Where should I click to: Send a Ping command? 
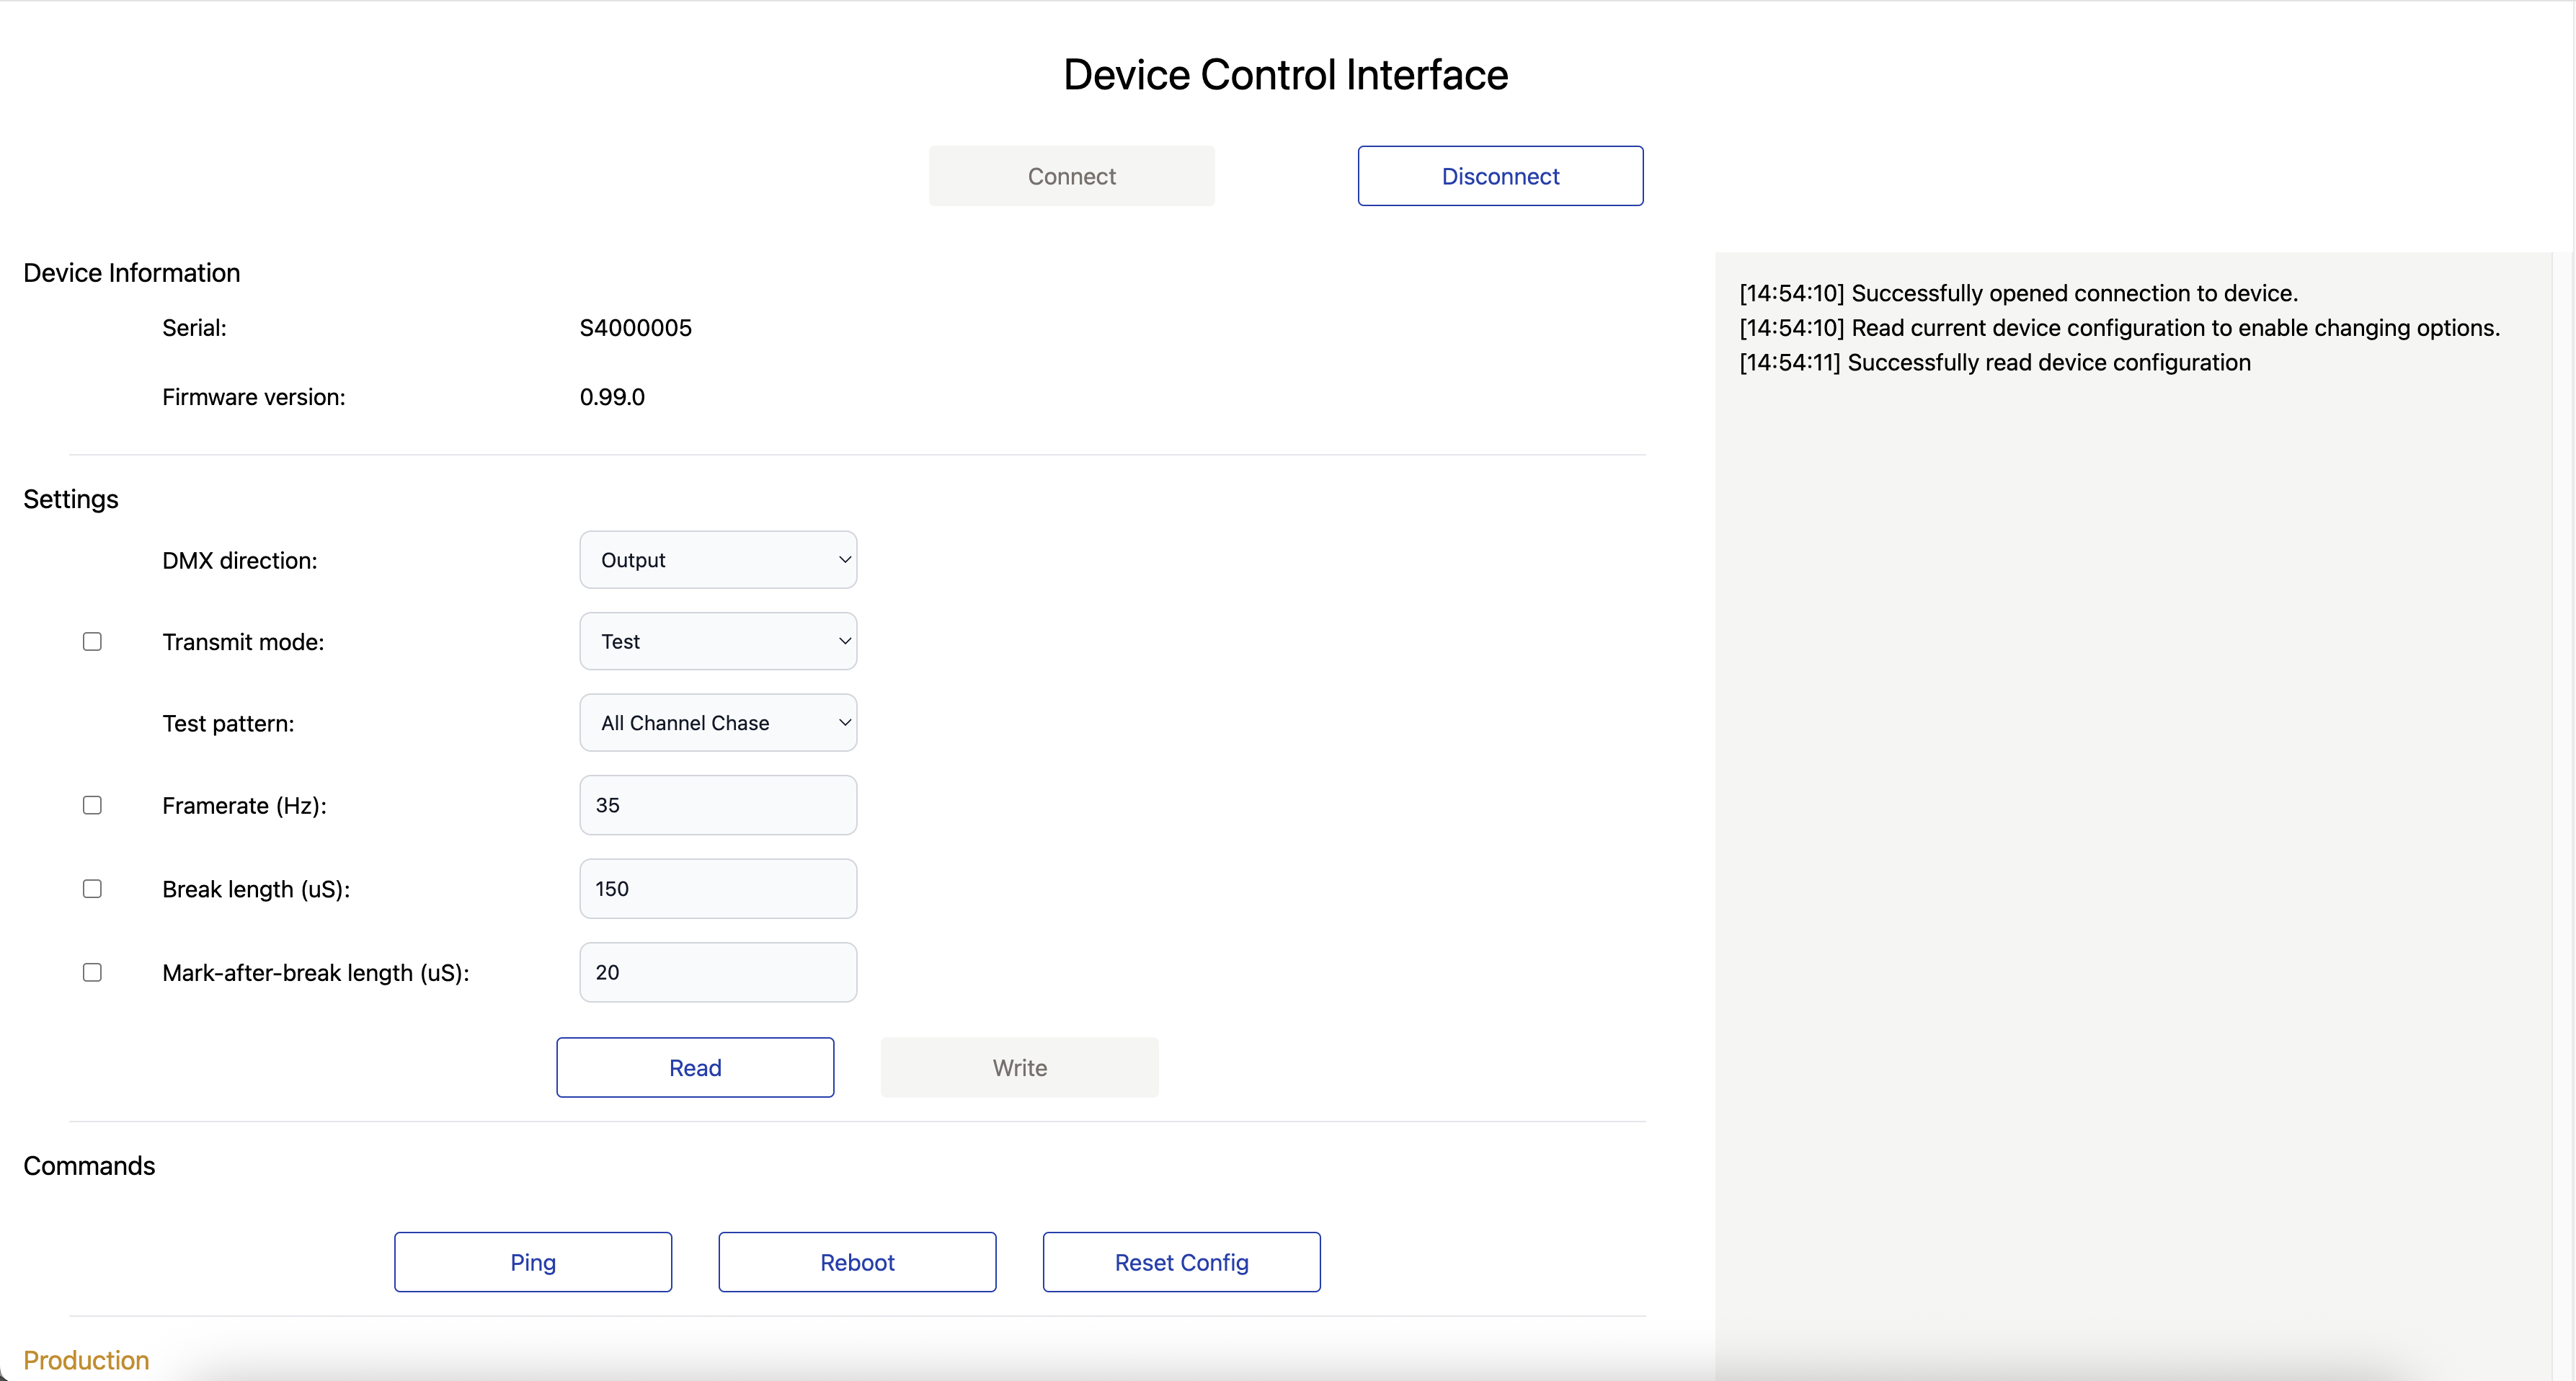pos(533,1262)
